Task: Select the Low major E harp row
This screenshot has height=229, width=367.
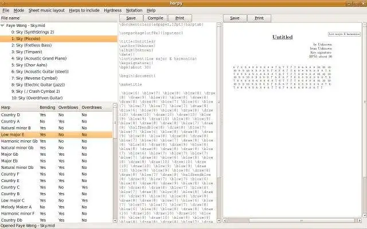Action: tap(56, 135)
